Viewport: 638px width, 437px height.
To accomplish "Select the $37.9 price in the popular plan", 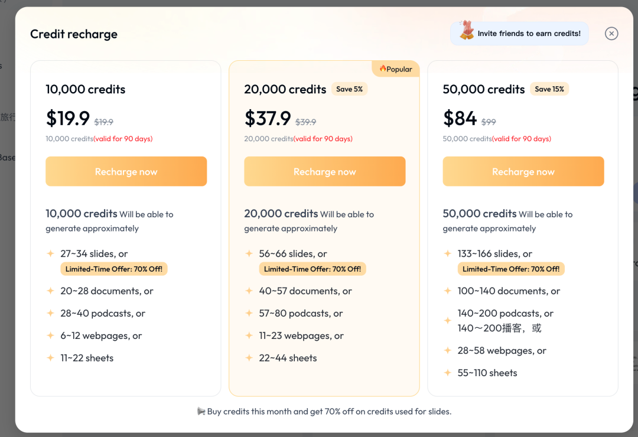I will (268, 119).
